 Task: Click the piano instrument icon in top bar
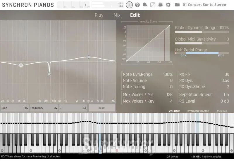pyautogui.click(x=145, y=5)
